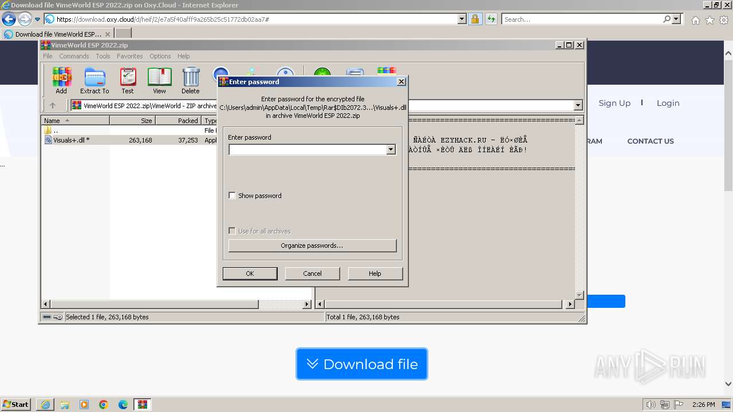Screen dimensions: 733x412
Task: Click Help in password dialog
Action: [375, 274]
